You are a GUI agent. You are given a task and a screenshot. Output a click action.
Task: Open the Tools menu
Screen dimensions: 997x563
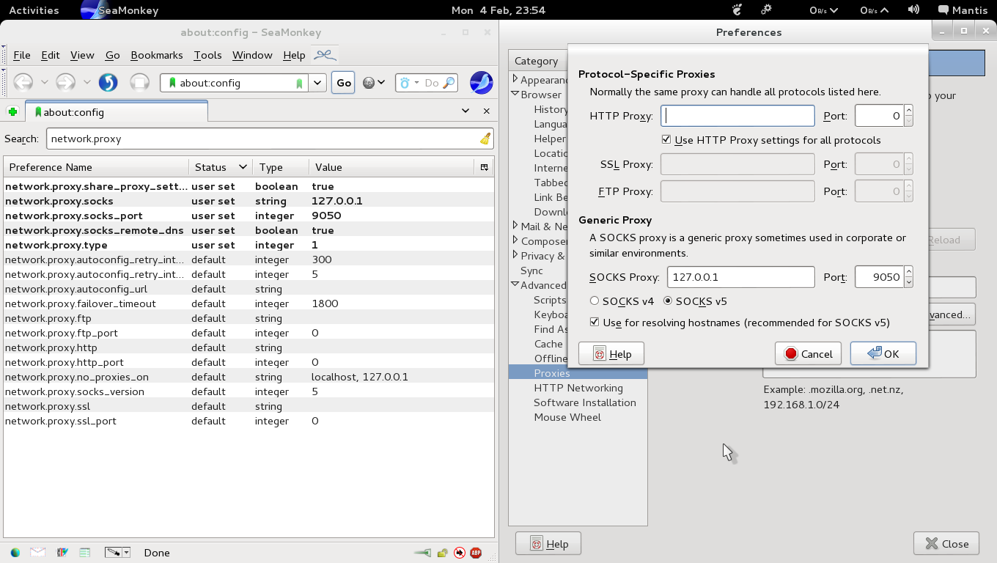pos(207,55)
